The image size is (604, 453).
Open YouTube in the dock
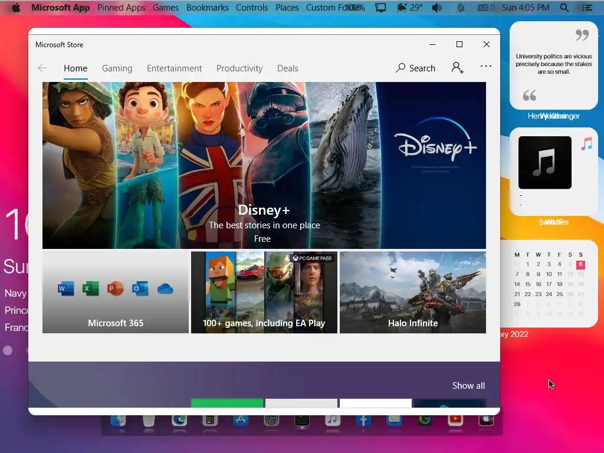pyautogui.click(x=455, y=419)
